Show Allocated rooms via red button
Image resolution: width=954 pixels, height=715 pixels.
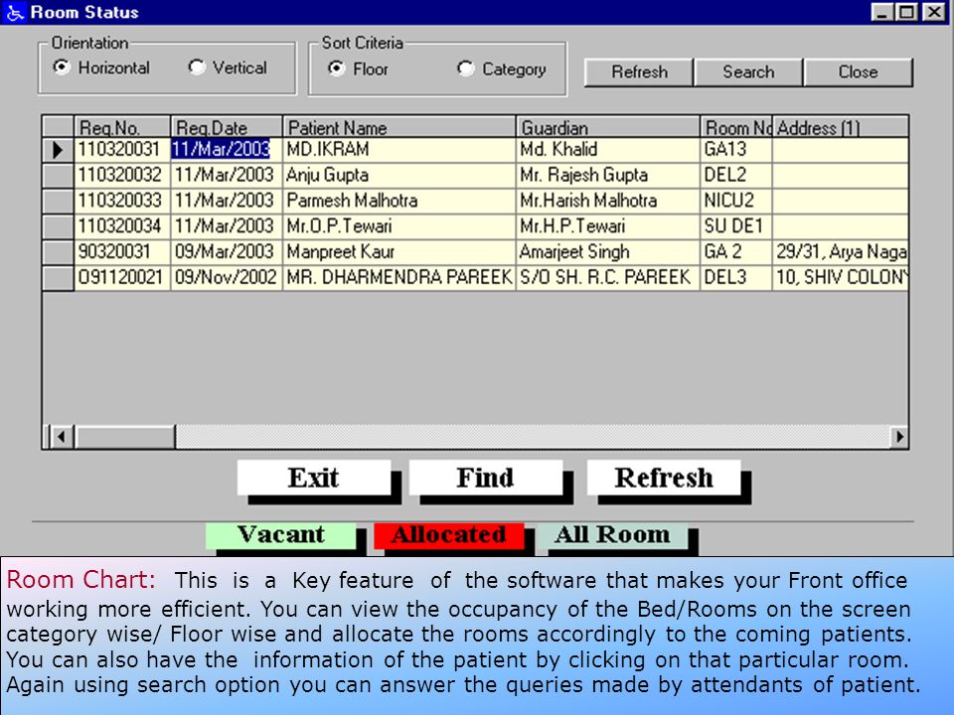449,535
